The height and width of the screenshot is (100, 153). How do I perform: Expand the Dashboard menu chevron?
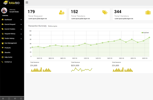pos(21,20)
